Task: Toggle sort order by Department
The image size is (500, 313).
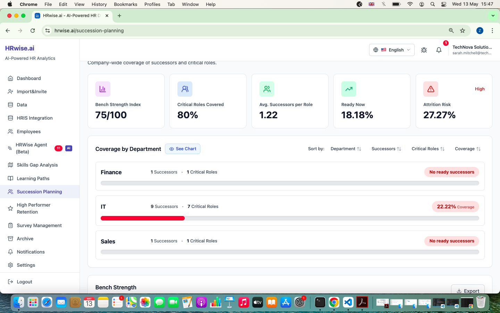Action: (x=346, y=149)
